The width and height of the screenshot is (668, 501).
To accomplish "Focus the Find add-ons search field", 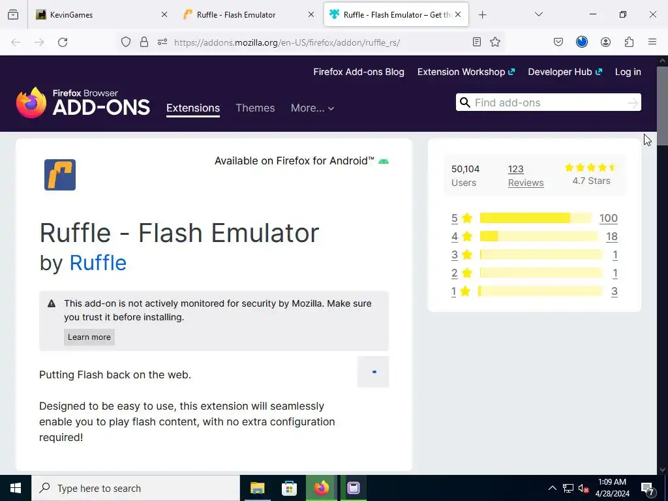I will (548, 102).
